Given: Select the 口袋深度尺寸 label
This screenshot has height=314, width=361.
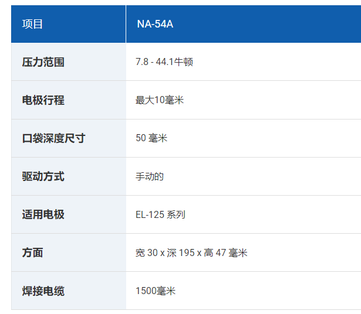Looking at the screenshot, I should pyautogui.click(x=53, y=138).
